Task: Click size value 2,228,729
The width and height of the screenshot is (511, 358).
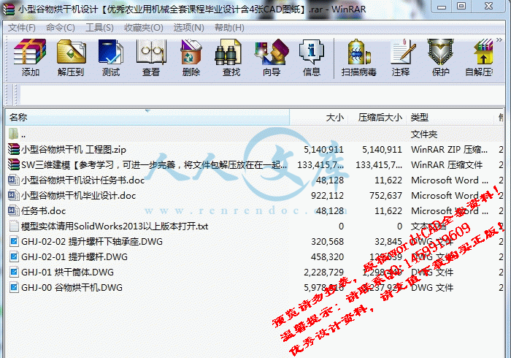Action: click(x=323, y=273)
